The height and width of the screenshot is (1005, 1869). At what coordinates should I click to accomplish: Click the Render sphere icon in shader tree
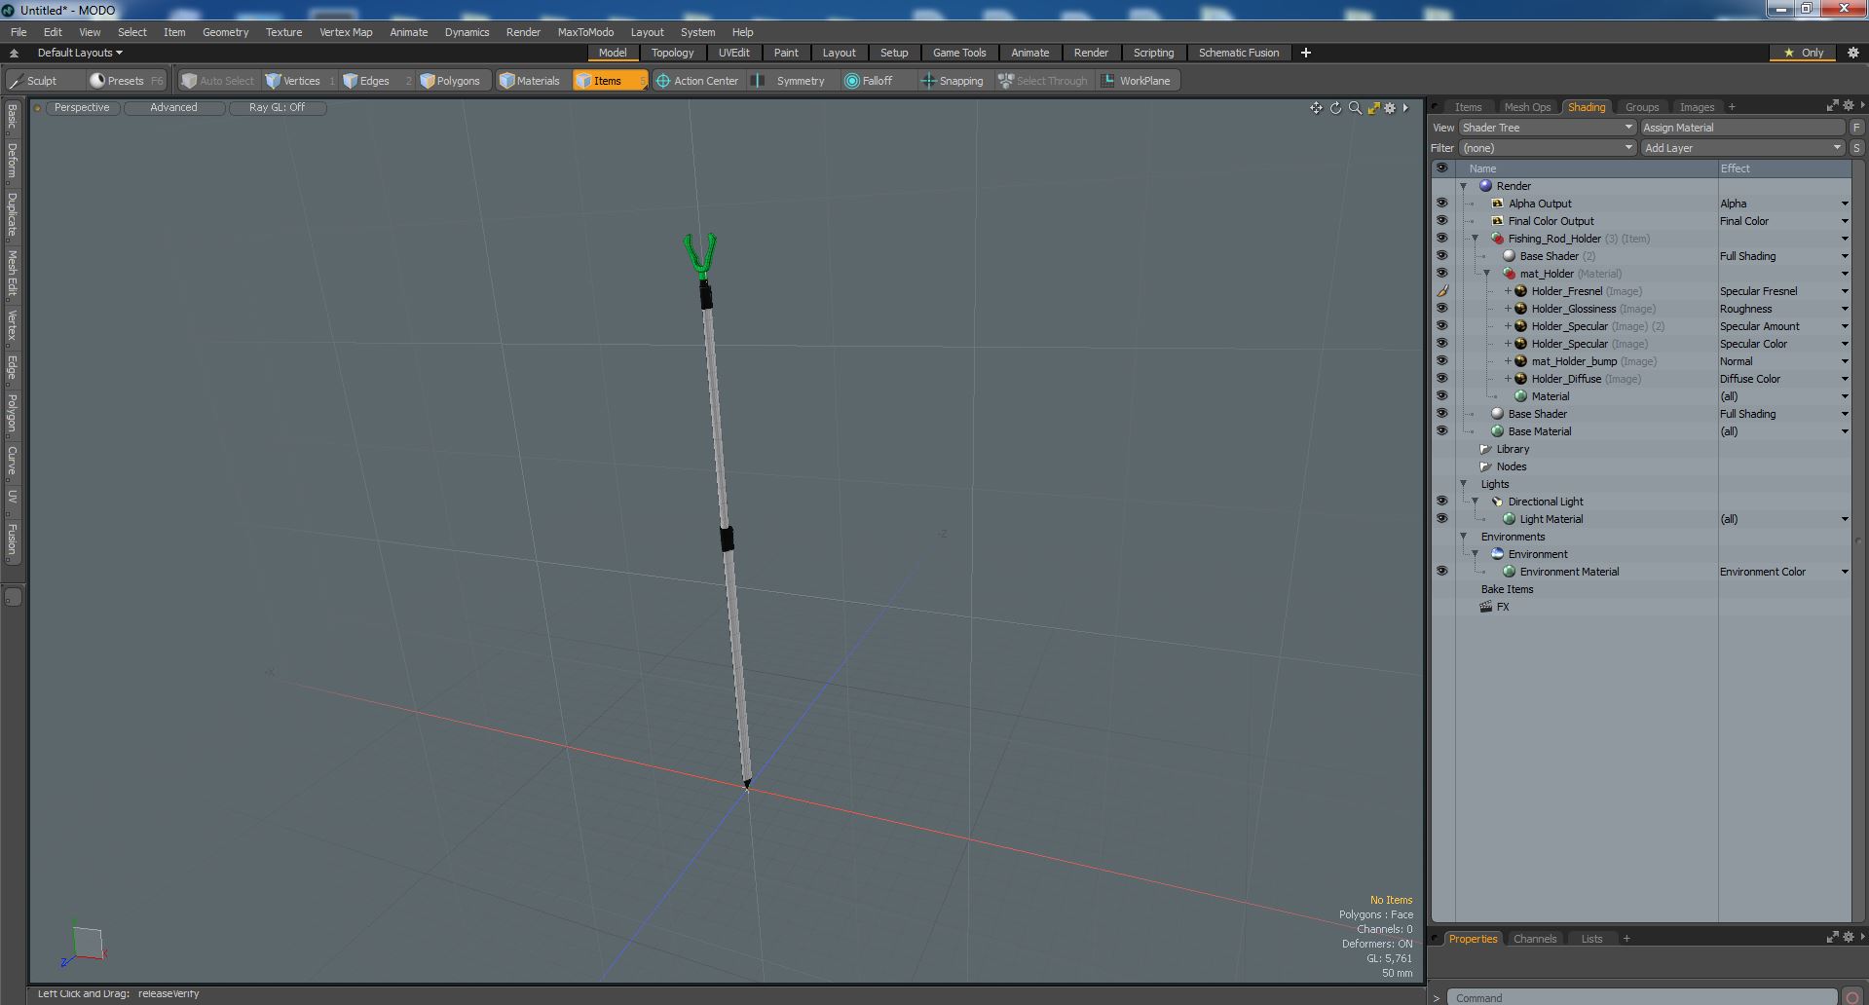pos(1485,186)
